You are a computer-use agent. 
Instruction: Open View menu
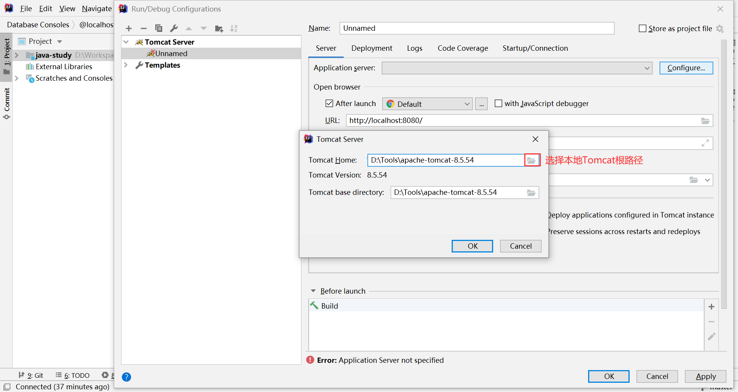tap(67, 8)
